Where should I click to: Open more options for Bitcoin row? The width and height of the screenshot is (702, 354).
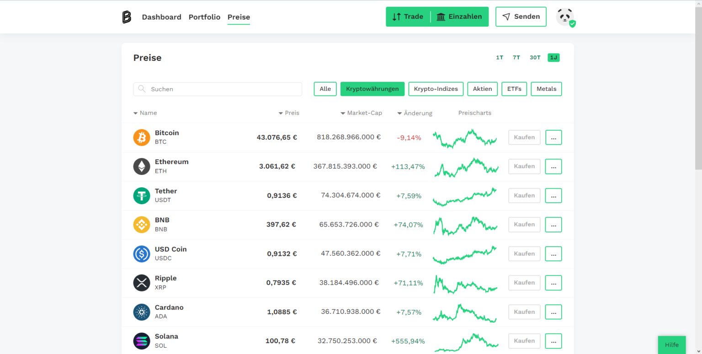pyautogui.click(x=553, y=137)
